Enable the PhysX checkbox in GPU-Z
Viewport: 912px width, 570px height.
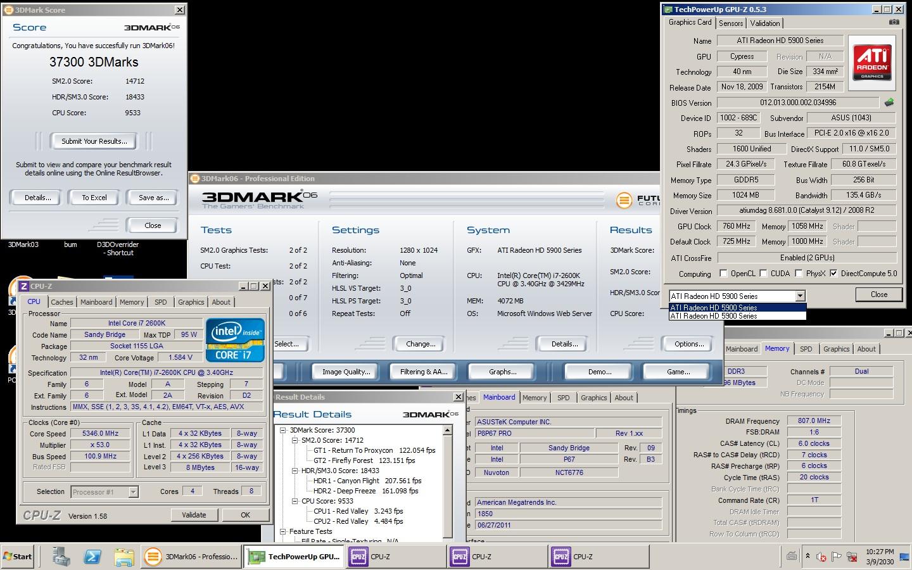[799, 274]
